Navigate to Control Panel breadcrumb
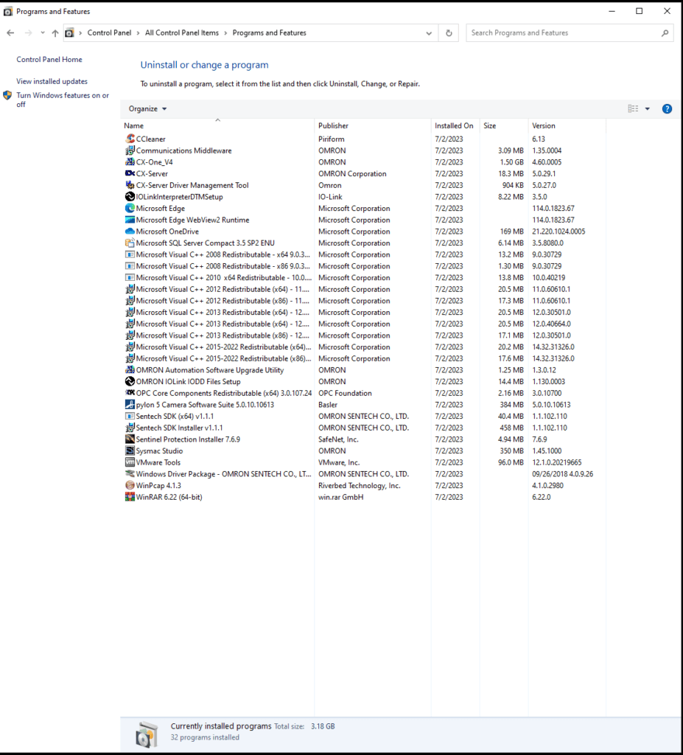This screenshot has height=755, width=683. pos(109,32)
